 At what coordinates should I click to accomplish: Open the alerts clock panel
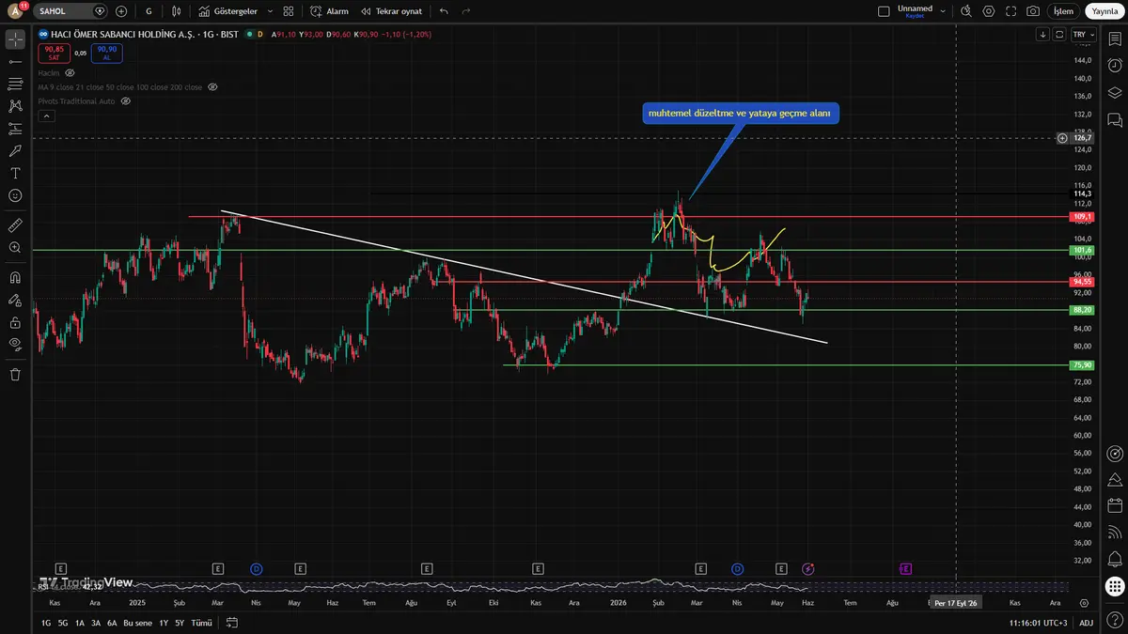[x=1114, y=66]
